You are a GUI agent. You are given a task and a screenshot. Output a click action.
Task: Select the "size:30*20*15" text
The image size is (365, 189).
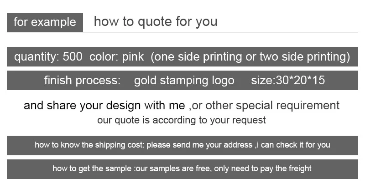[x=288, y=81]
